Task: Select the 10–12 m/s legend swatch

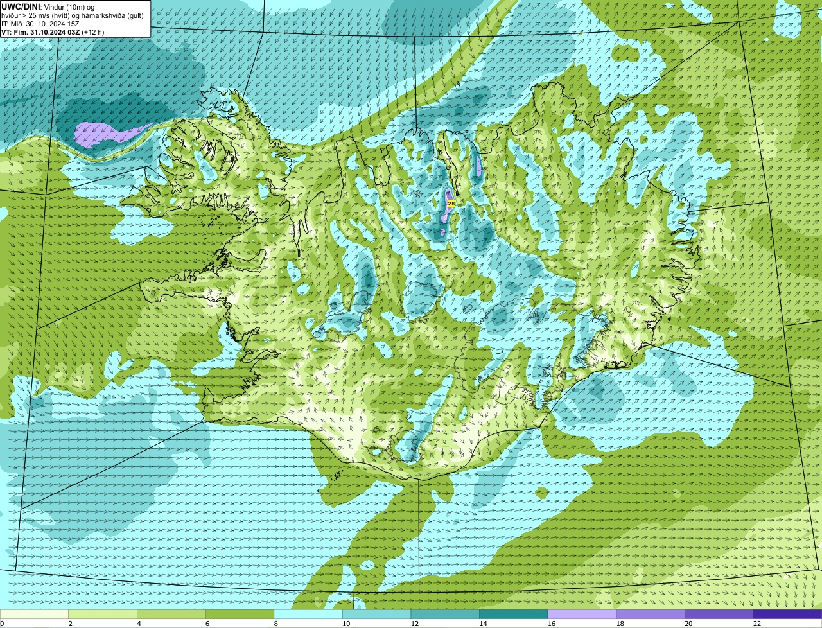Action: click(376, 615)
